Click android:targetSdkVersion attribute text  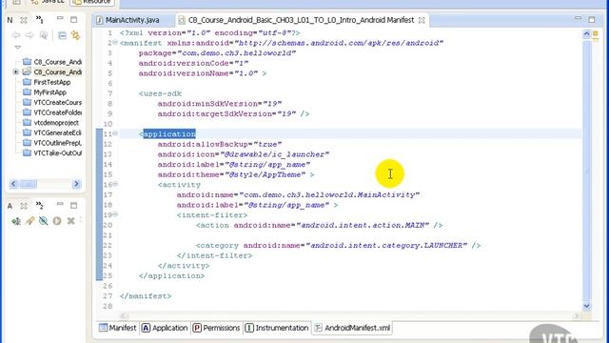click(214, 113)
